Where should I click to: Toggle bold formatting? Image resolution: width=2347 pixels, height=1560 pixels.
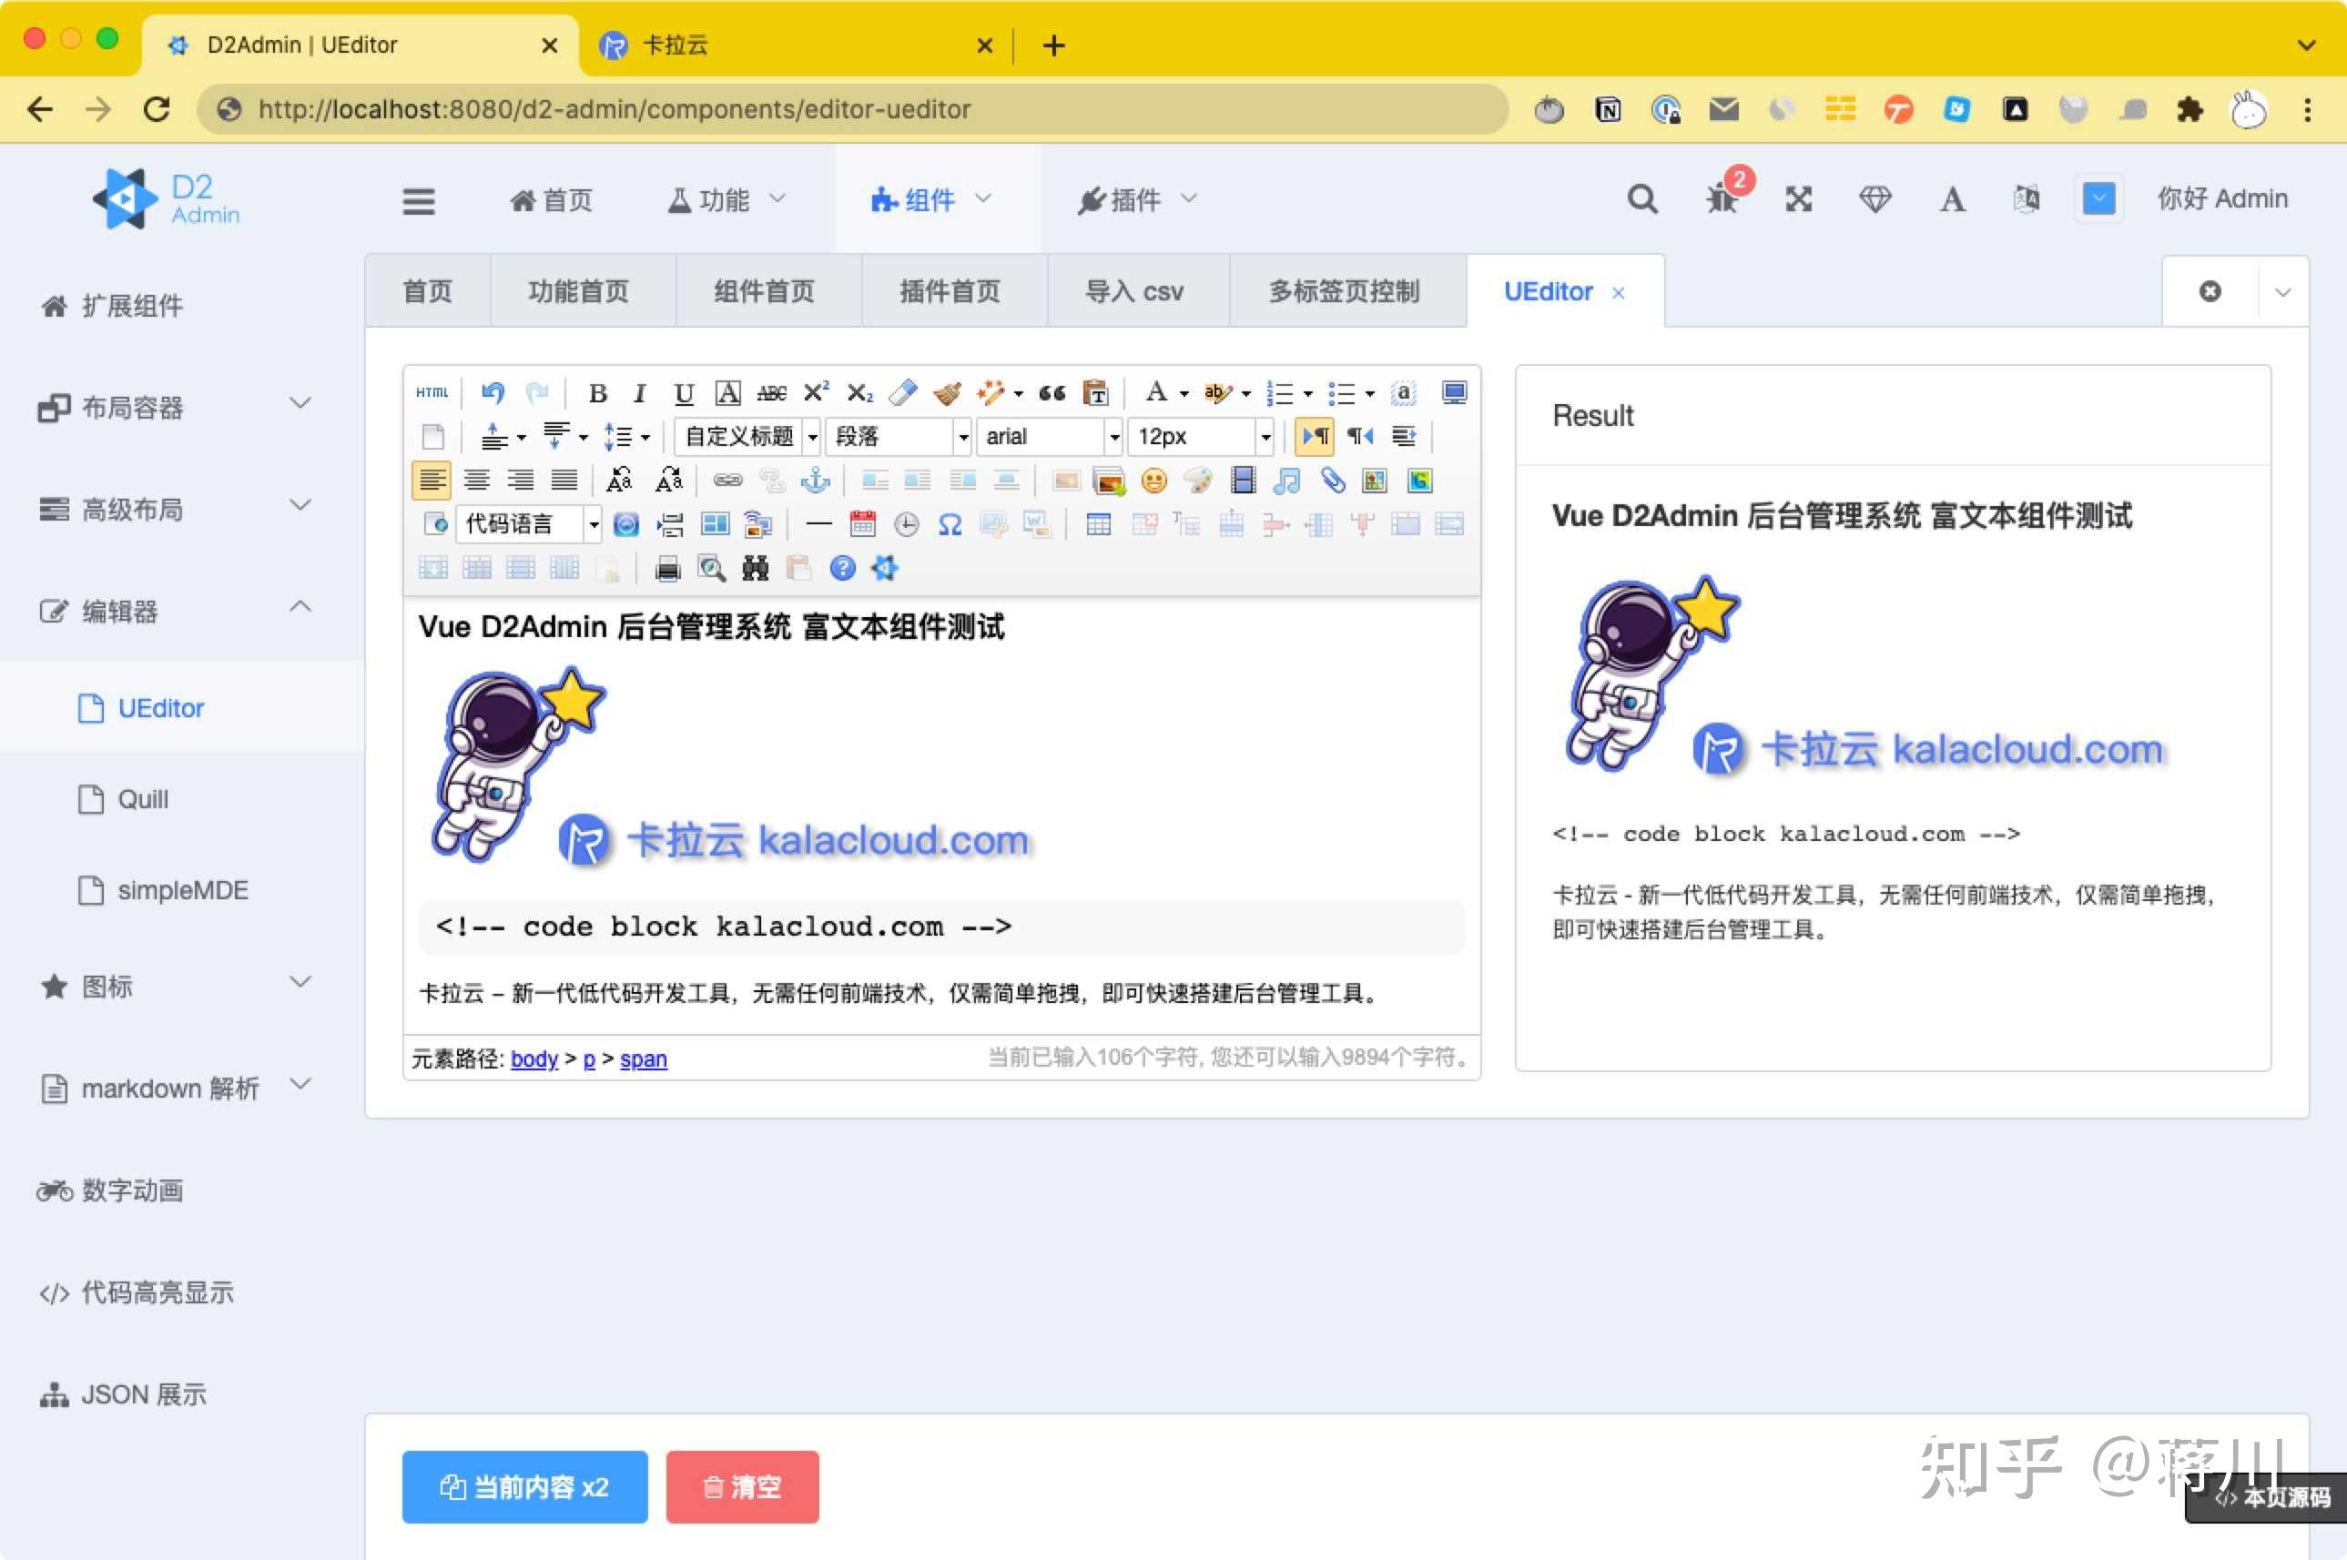[597, 393]
